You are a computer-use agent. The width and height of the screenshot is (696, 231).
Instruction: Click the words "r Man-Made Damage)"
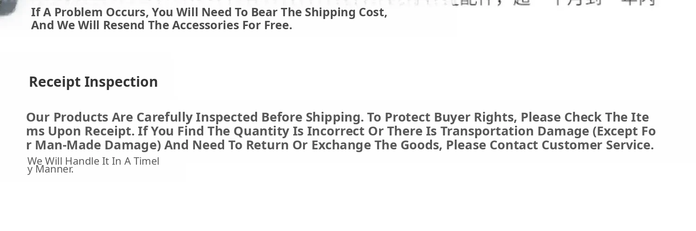pos(94,145)
